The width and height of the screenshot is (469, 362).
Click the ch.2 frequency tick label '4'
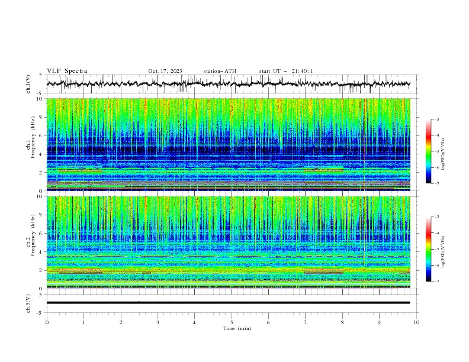click(x=41, y=252)
